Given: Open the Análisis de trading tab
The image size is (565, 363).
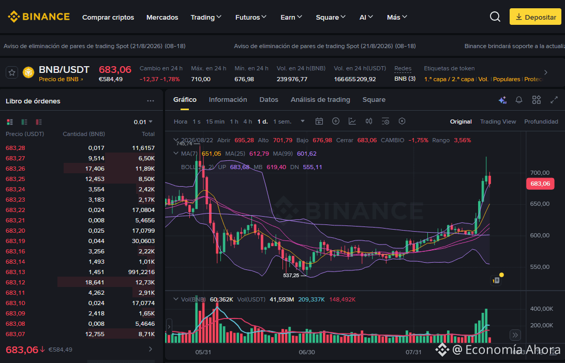Looking at the screenshot, I should point(320,100).
